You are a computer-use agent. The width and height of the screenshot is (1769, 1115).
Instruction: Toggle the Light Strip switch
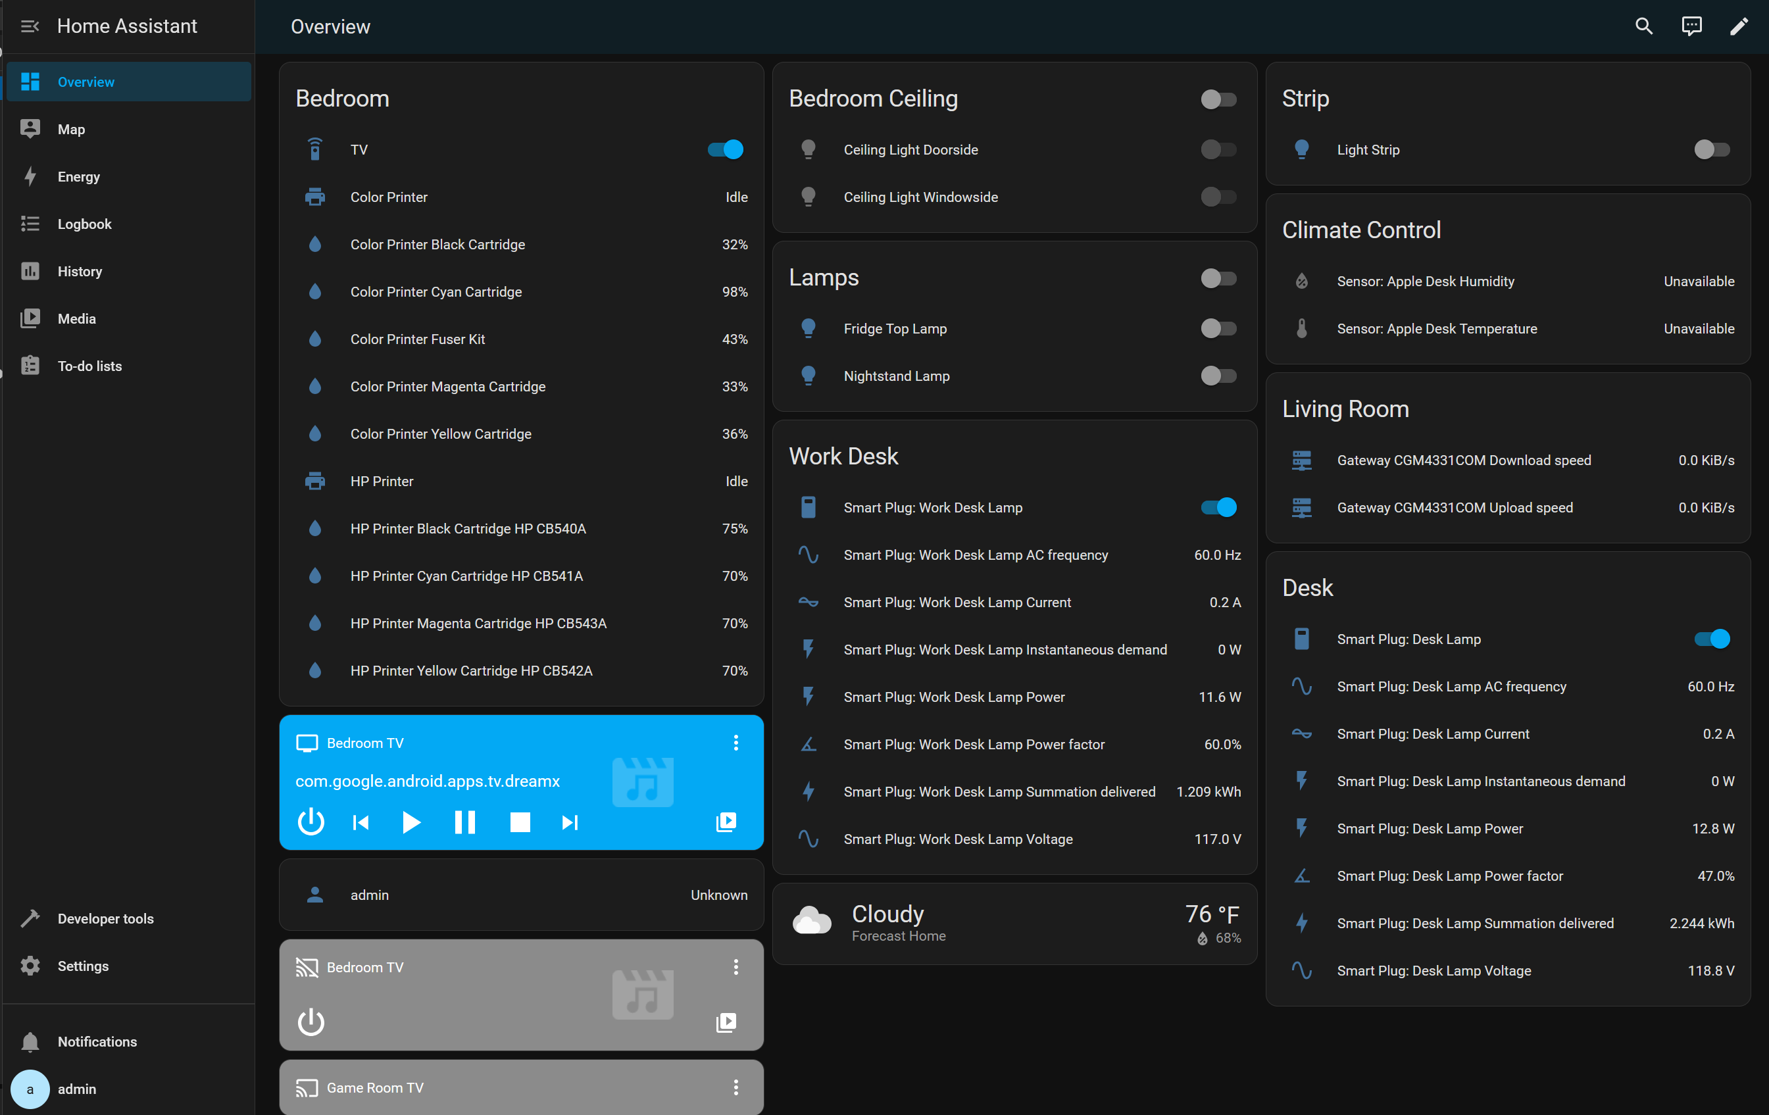tap(1711, 150)
